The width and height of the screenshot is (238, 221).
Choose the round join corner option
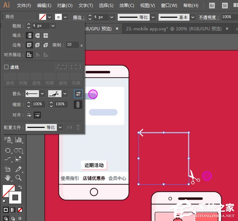tap(37, 45)
